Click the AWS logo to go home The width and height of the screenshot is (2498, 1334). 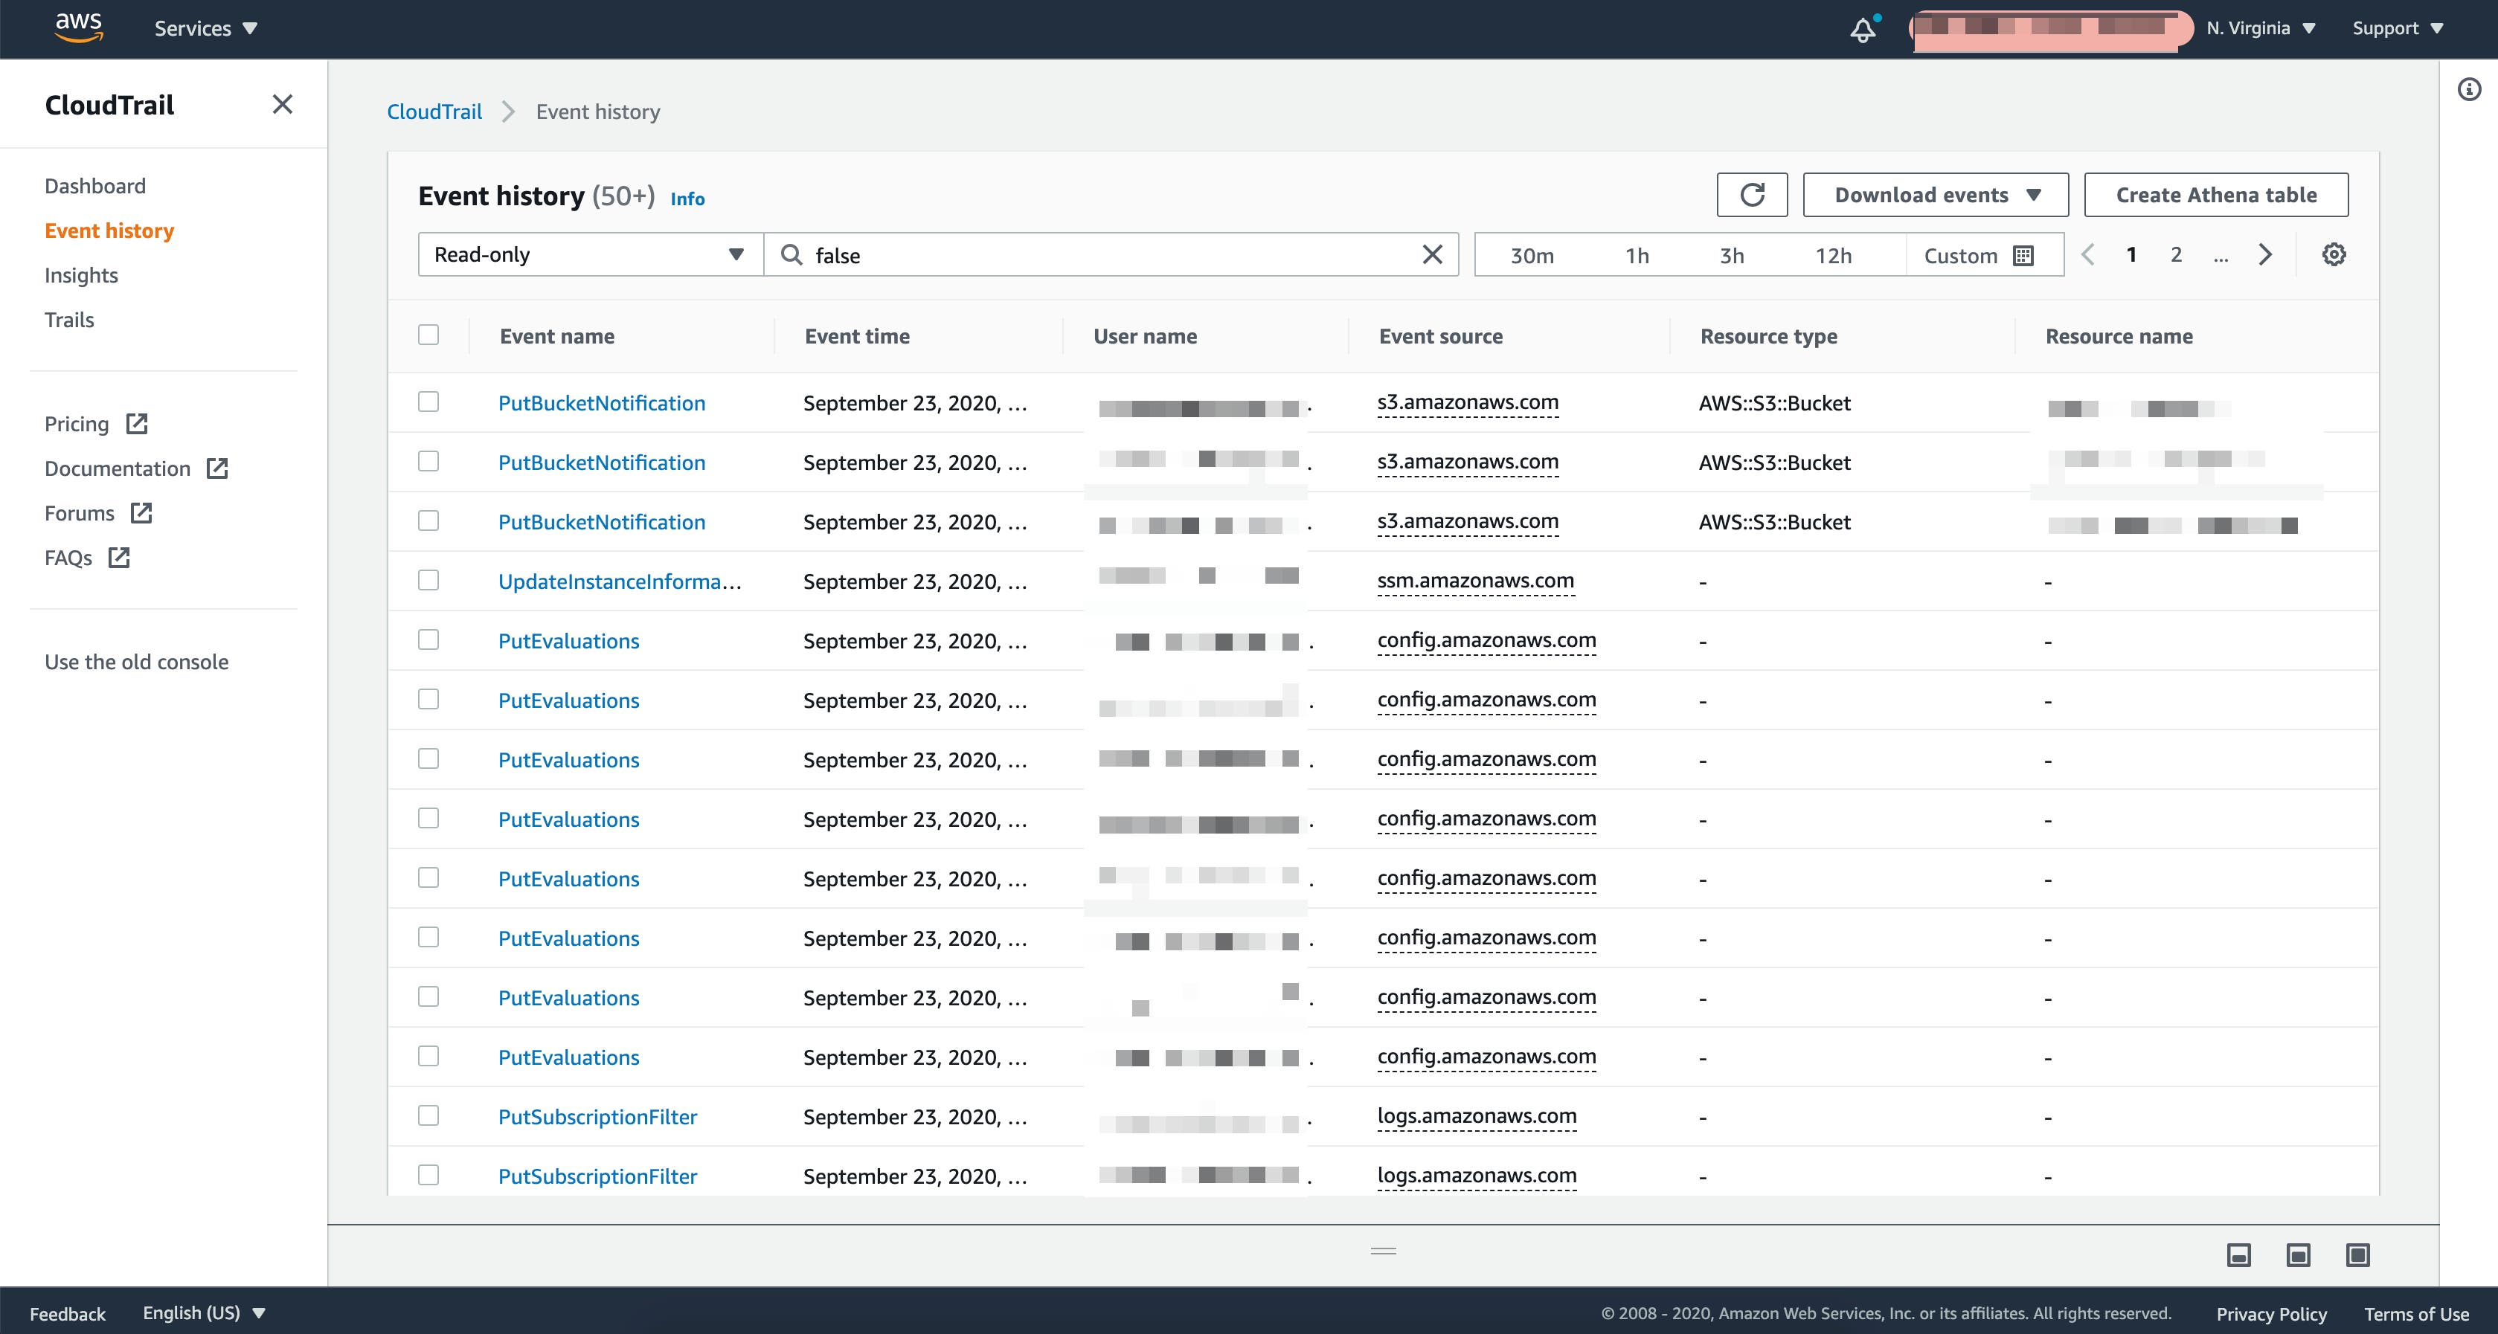[x=79, y=28]
